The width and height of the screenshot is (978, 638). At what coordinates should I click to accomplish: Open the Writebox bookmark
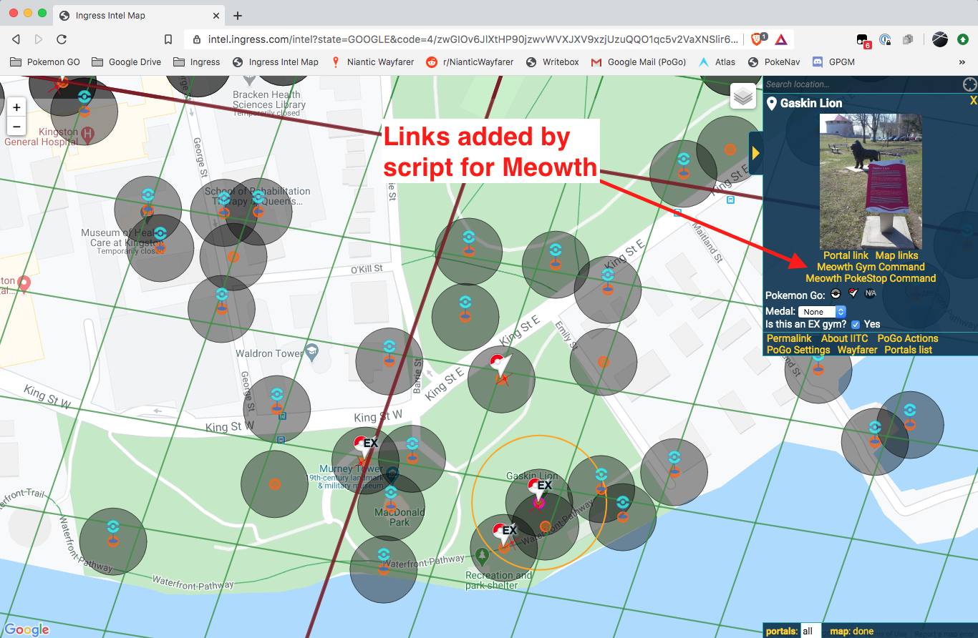553,62
